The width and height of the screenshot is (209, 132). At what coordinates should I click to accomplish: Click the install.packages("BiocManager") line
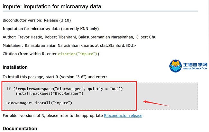coord(49,93)
